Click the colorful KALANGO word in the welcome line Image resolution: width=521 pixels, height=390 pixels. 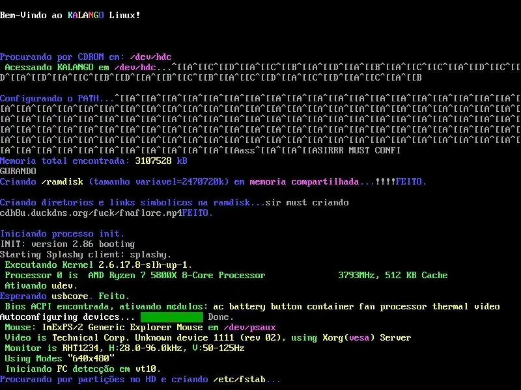86,15
